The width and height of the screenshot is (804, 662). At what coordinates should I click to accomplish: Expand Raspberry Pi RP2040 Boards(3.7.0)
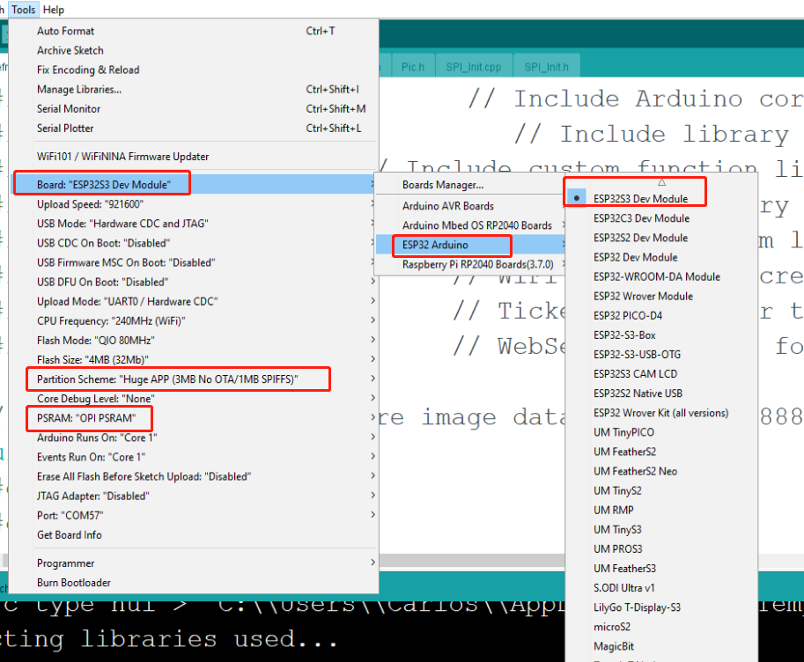click(470, 264)
